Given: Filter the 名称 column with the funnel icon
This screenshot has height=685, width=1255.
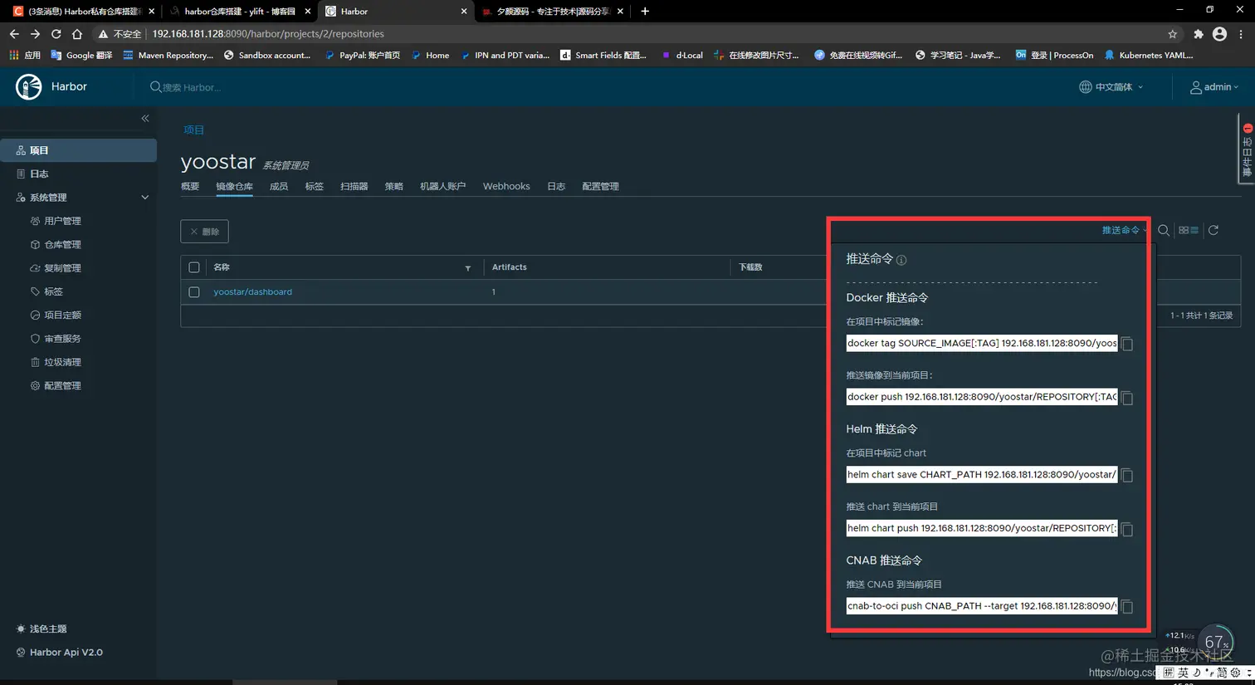Looking at the screenshot, I should pos(468,268).
